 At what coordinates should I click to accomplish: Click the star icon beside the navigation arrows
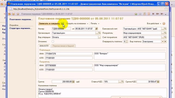tap(18, 14)
